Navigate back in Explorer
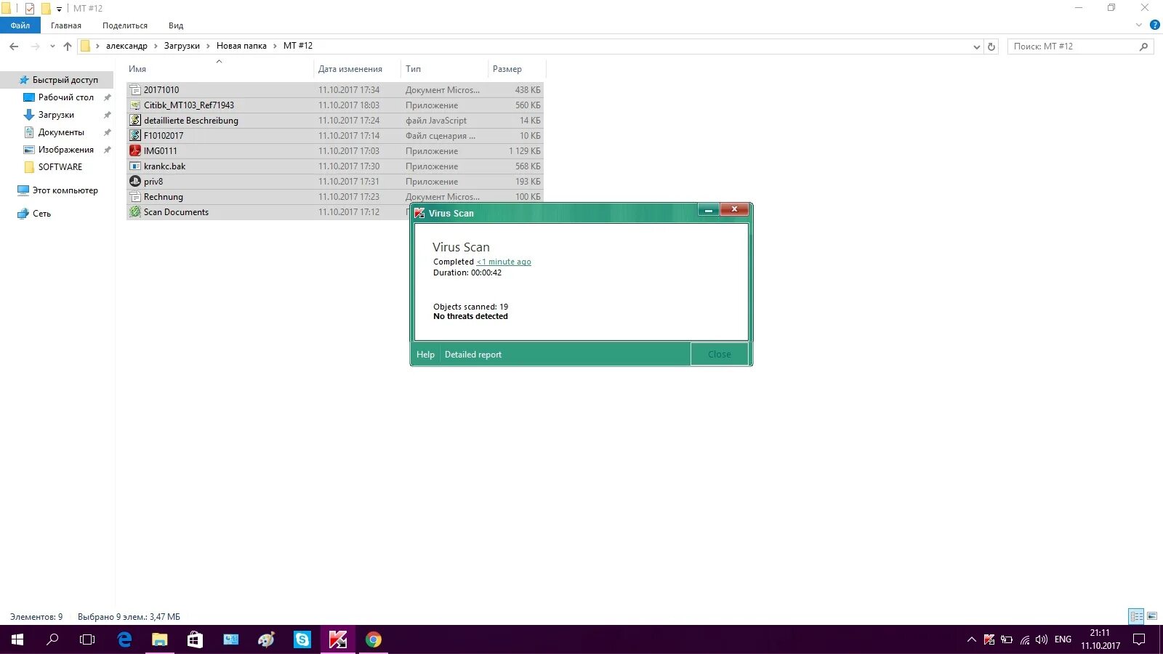 click(x=14, y=47)
